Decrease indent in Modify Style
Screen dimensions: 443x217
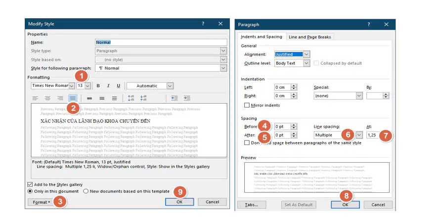coord(175,98)
